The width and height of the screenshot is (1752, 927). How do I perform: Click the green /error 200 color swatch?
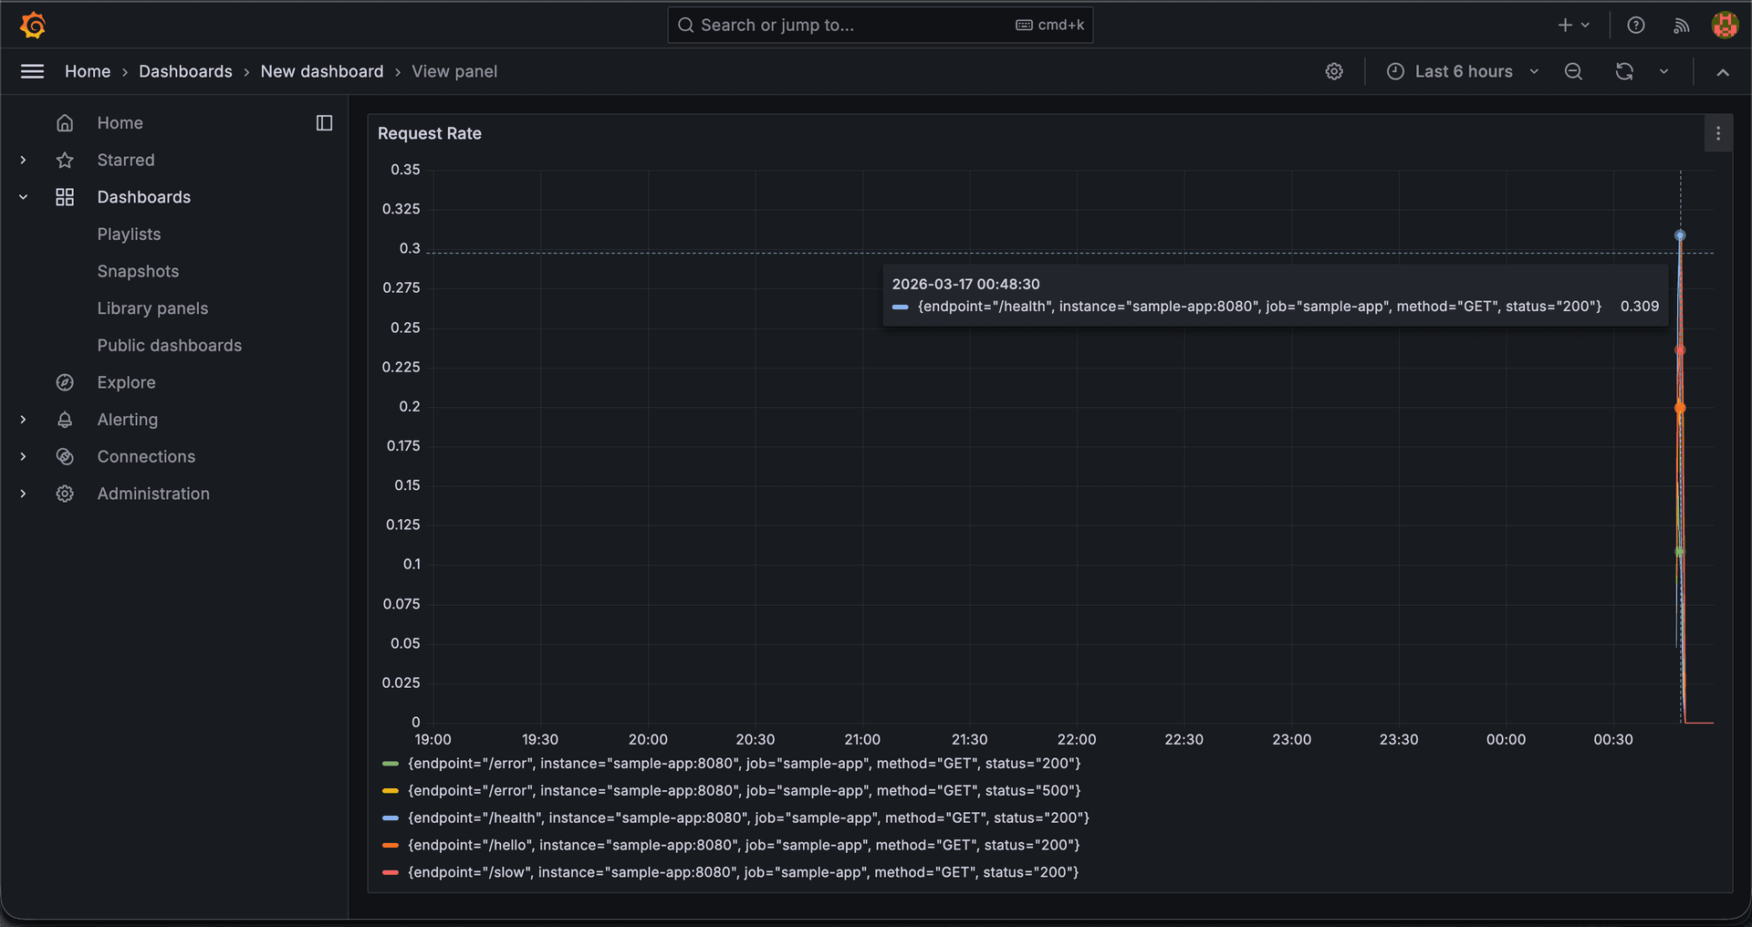391,764
